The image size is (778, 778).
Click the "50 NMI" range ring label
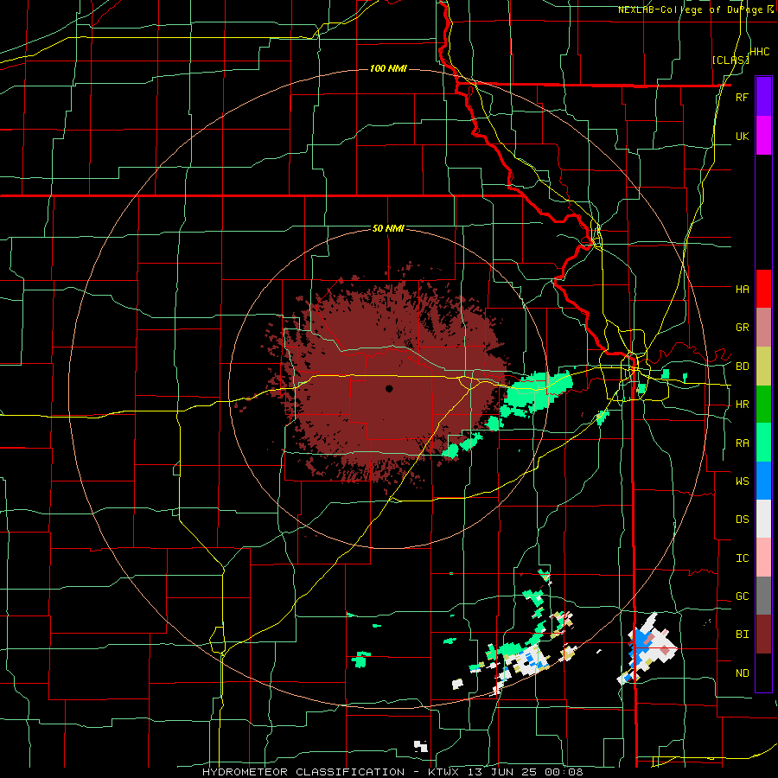tap(388, 228)
